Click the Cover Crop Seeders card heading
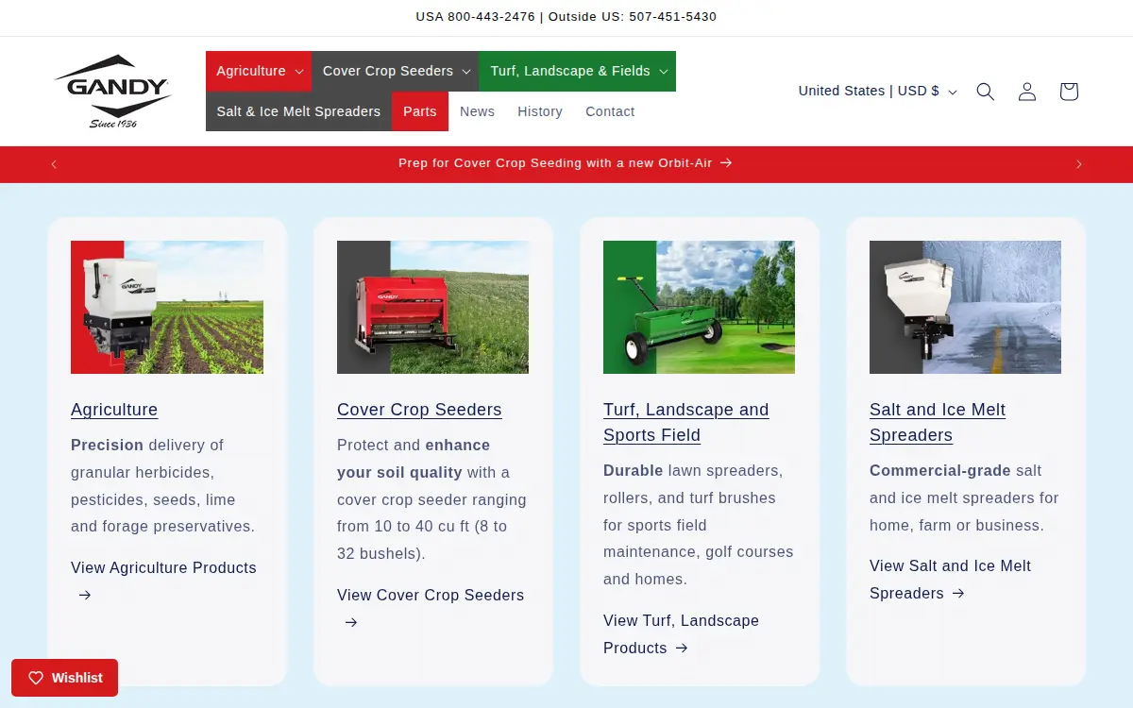 tap(419, 410)
